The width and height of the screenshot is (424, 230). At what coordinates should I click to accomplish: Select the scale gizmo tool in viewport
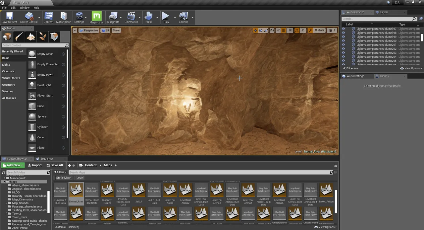coord(266,30)
